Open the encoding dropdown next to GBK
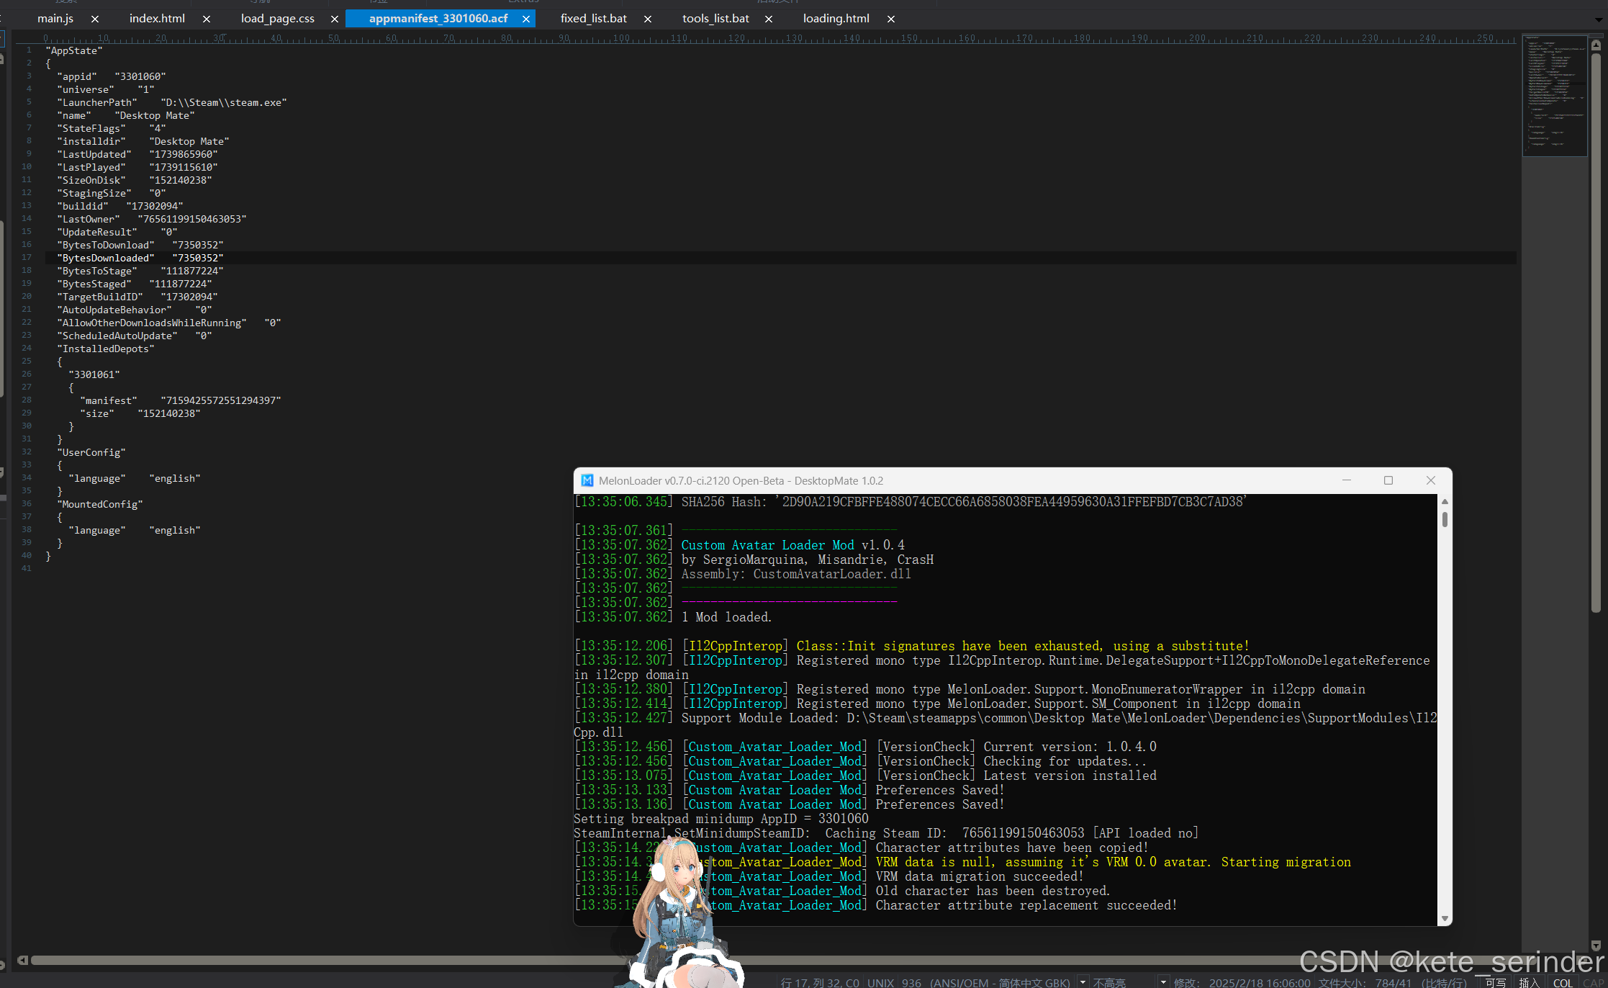1608x988 pixels. click(1083, 982)
